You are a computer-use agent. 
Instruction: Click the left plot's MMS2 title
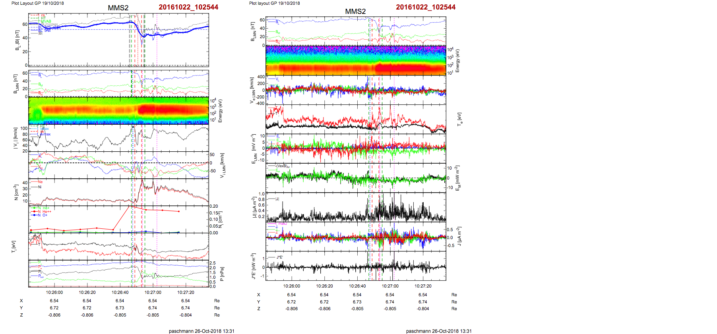(118, 8)
